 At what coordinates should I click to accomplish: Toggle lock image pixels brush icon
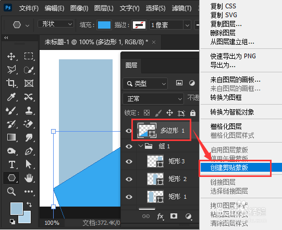[158, 113]
